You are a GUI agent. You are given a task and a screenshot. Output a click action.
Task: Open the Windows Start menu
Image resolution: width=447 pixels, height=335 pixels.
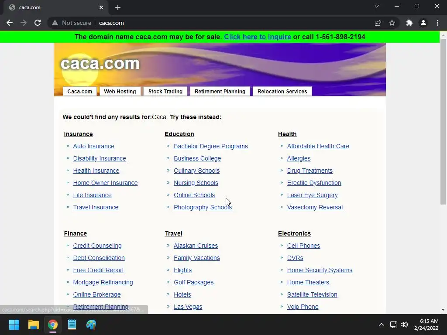click(x=14, y=325)
